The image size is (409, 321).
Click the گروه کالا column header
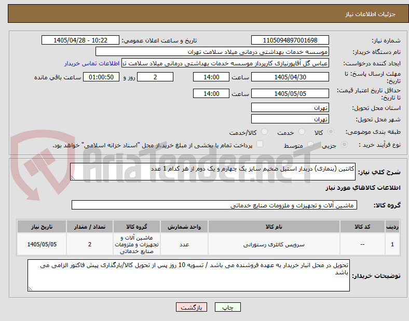[x=137, y=227]
